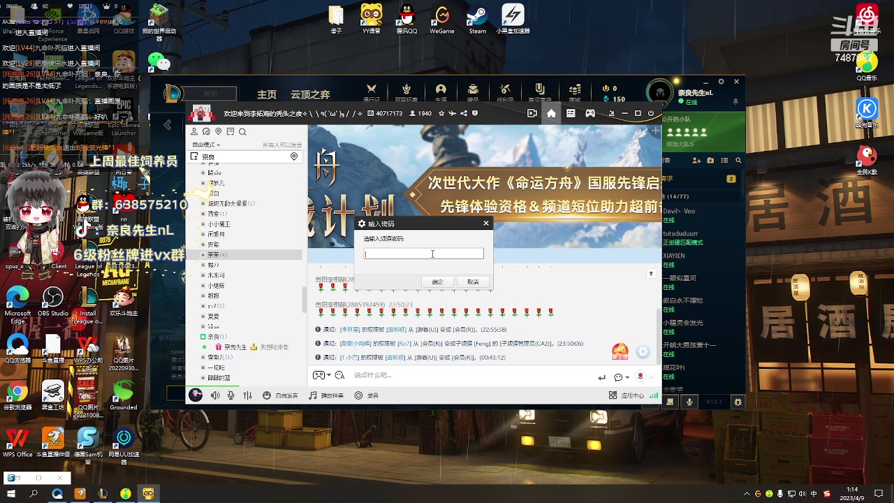The image size is (894, 503).
Task: Start 录音 recording
Action: tap(366, 395)
